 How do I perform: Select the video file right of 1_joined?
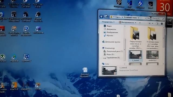(152, 56)
